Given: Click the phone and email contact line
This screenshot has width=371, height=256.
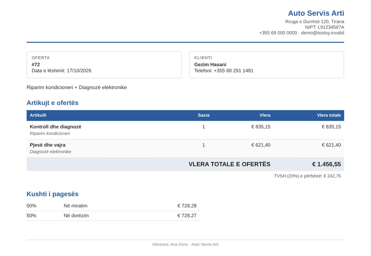Looking at the screenshot, I should [x=302, y=33].
